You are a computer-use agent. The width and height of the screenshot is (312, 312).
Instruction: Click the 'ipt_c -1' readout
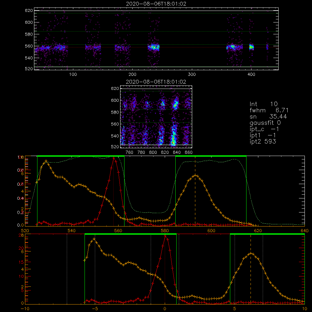tap(264, 129)
